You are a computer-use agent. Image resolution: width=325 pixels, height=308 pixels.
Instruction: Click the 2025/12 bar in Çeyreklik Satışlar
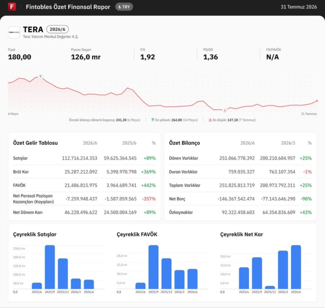coord(63,274)
